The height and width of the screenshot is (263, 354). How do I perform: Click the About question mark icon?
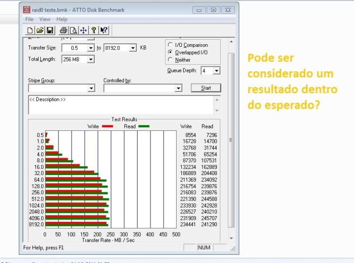[x=93, y=30]
